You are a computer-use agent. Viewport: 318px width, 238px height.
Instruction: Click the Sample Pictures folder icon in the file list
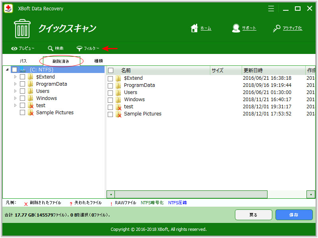(x=118, y=114)
